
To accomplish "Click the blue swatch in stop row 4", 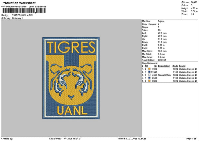I will click(x=149, y=78).
